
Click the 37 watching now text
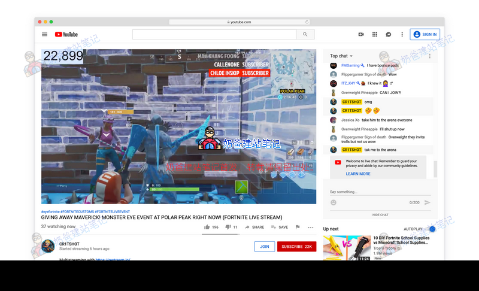click(x=58, y=226)
